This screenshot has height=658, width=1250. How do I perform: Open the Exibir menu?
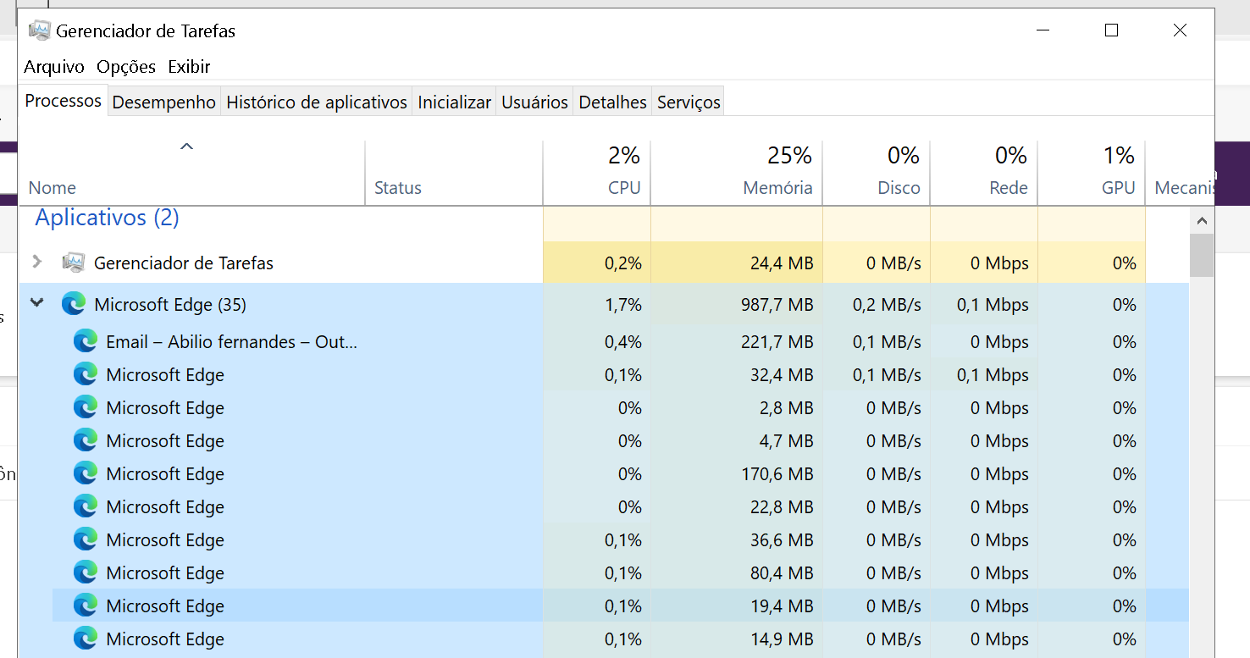(189, 66)
